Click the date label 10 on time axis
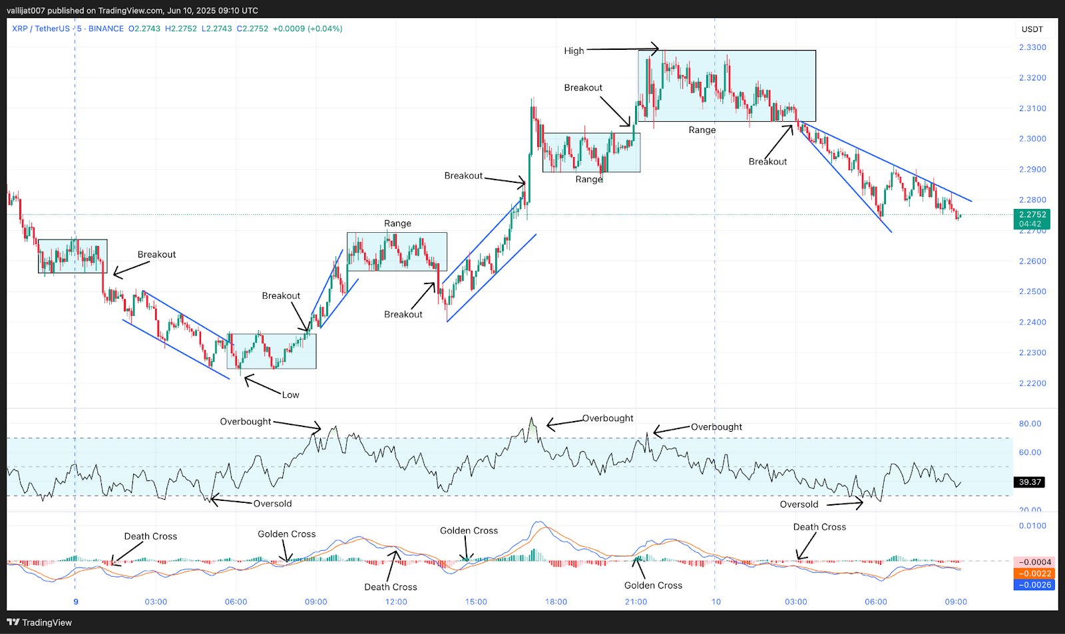 pos(716,601)
